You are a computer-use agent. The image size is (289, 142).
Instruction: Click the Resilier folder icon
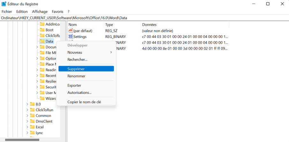tap(42, 81)
